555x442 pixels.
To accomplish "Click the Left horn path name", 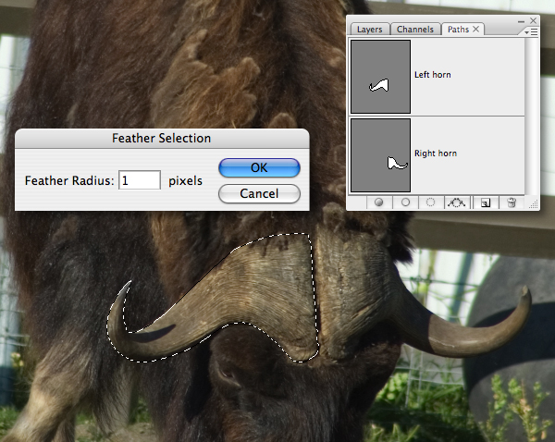I will tap(433, 75).
